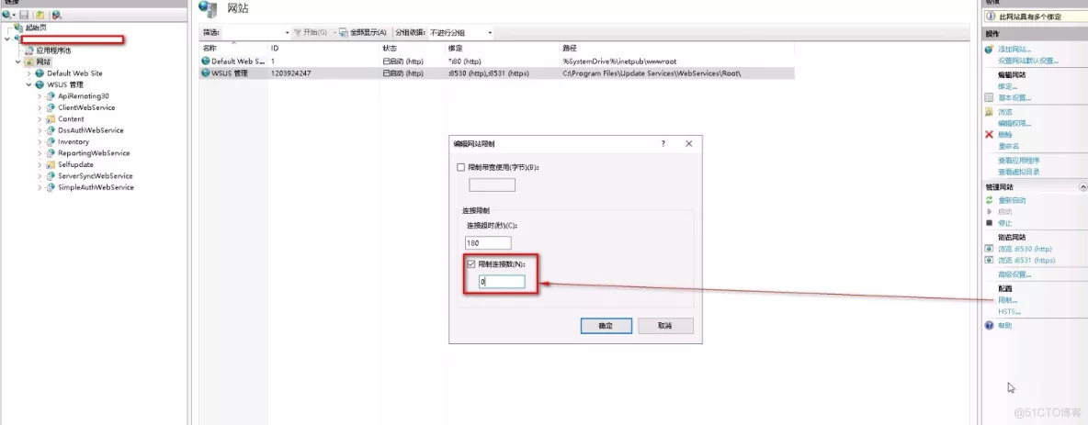
Task: Open the HSTS... link in Actions pane
Action: point(1010,312)
